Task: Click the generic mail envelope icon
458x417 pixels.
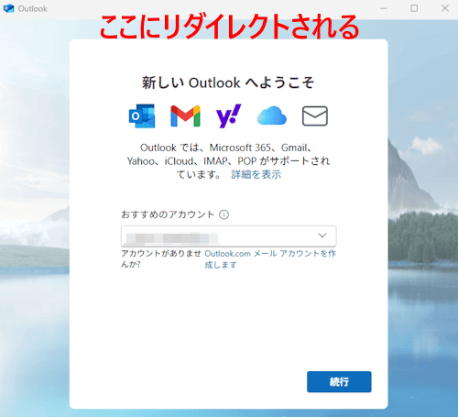Action: pyautogui.click(x=315, y=116)
